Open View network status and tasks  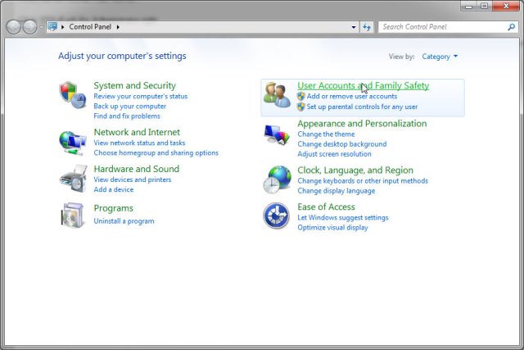(139, 143)
